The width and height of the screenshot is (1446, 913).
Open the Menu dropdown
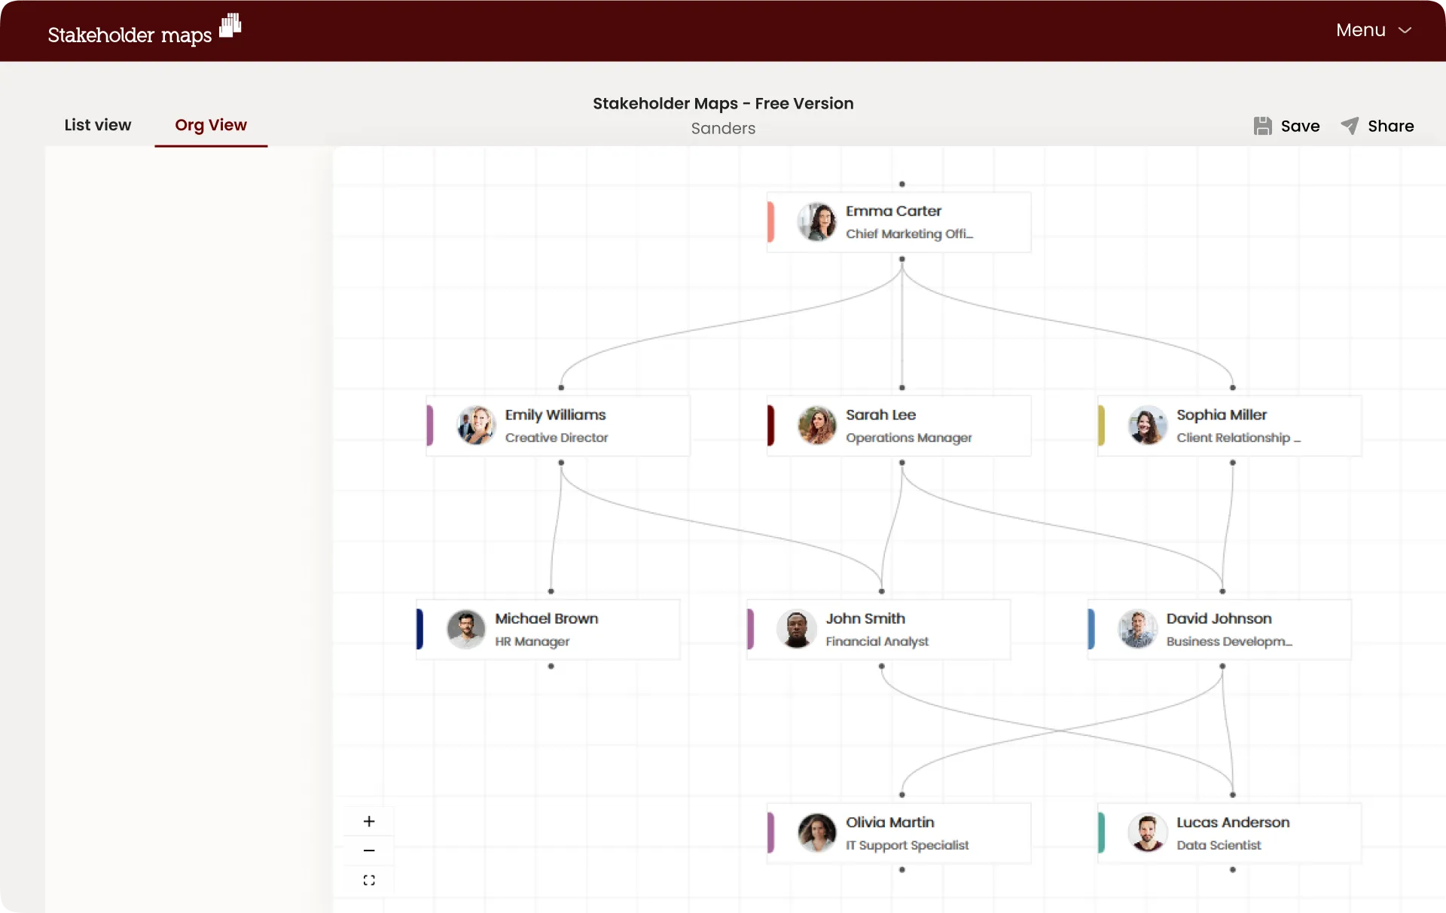pyautogui.click(x=1360, y=30)
